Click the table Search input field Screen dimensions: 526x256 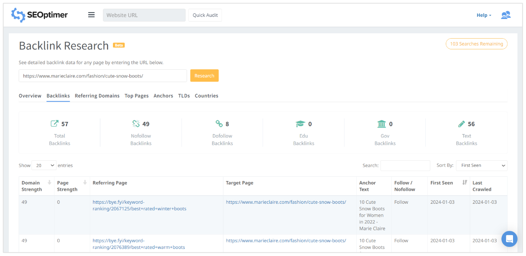pyautogui.click(x=405, y=166)
